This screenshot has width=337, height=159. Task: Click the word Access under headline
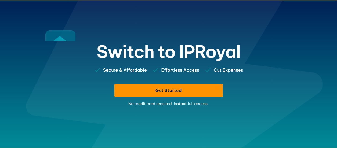pos(191,70)
